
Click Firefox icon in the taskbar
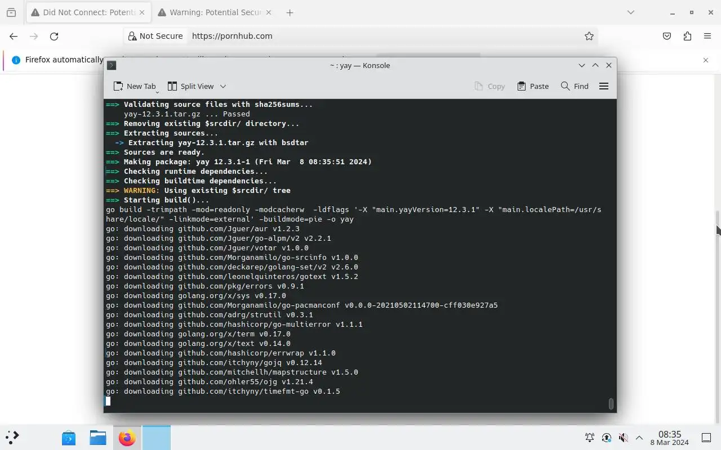tap(127, 438)
